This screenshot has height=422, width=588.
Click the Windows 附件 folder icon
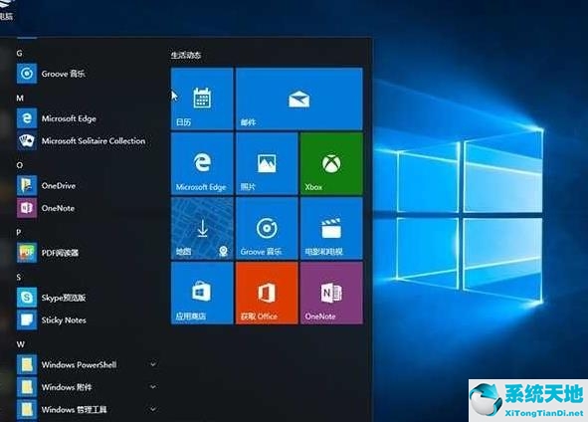click(x=27, y=387)
